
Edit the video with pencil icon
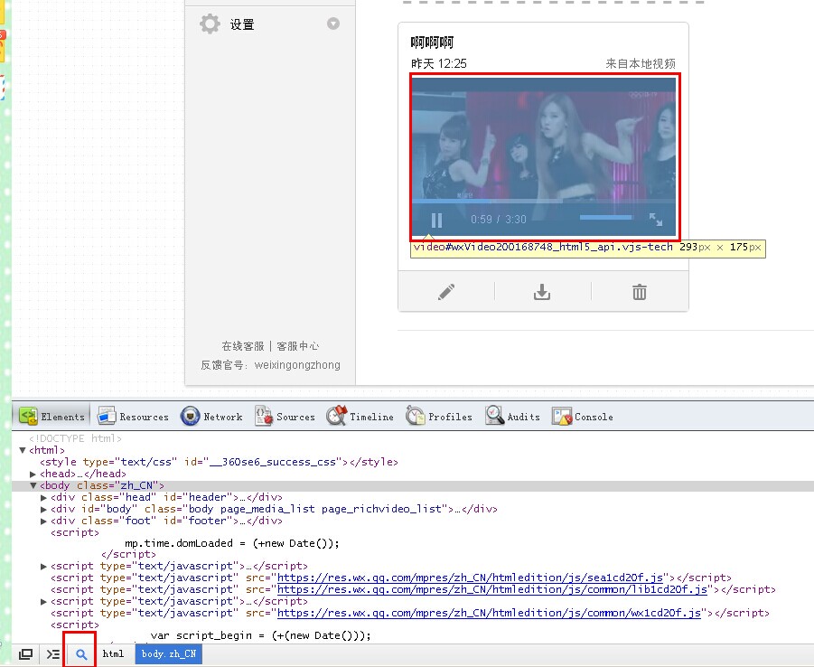point(446,292)
